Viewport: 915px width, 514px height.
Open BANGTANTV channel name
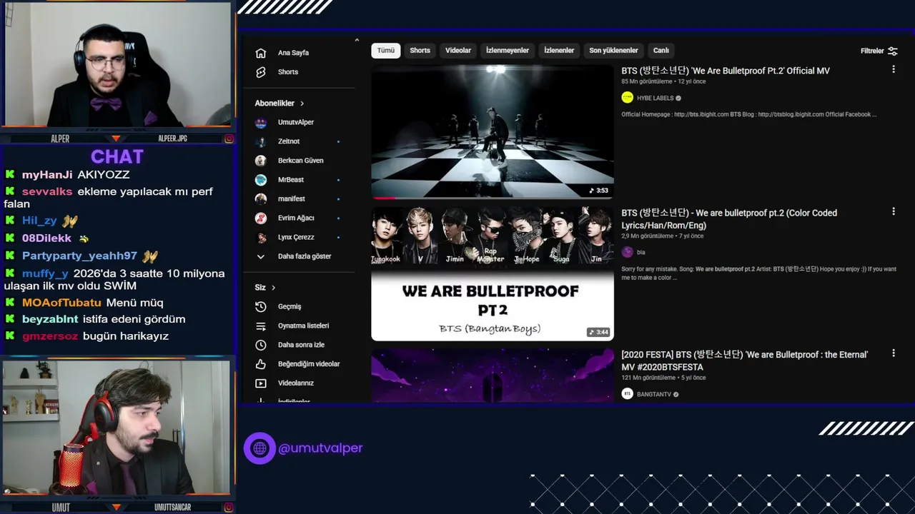[654, 394]
